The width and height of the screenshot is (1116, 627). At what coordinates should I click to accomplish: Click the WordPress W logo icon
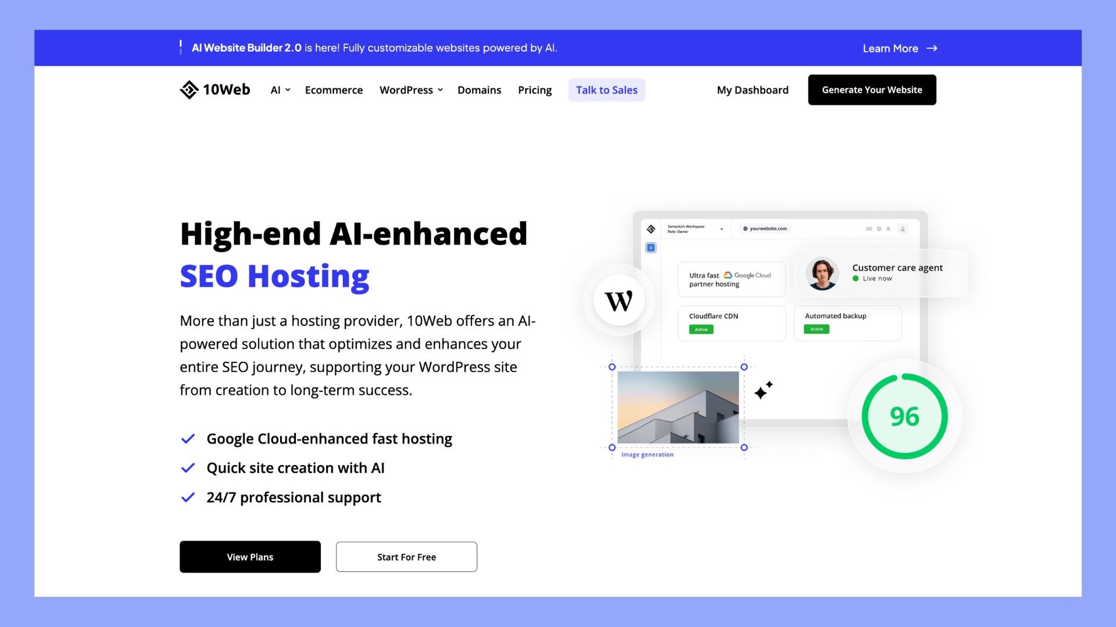pos(619,300)
